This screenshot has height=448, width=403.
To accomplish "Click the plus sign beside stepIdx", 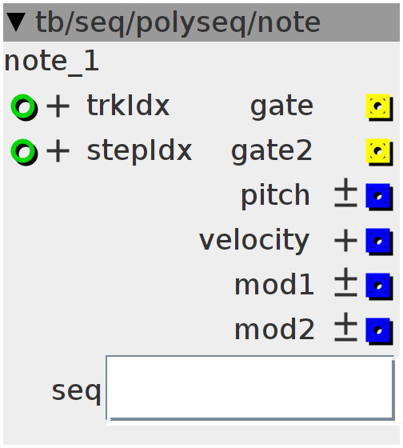I will (x=58, y=151).
